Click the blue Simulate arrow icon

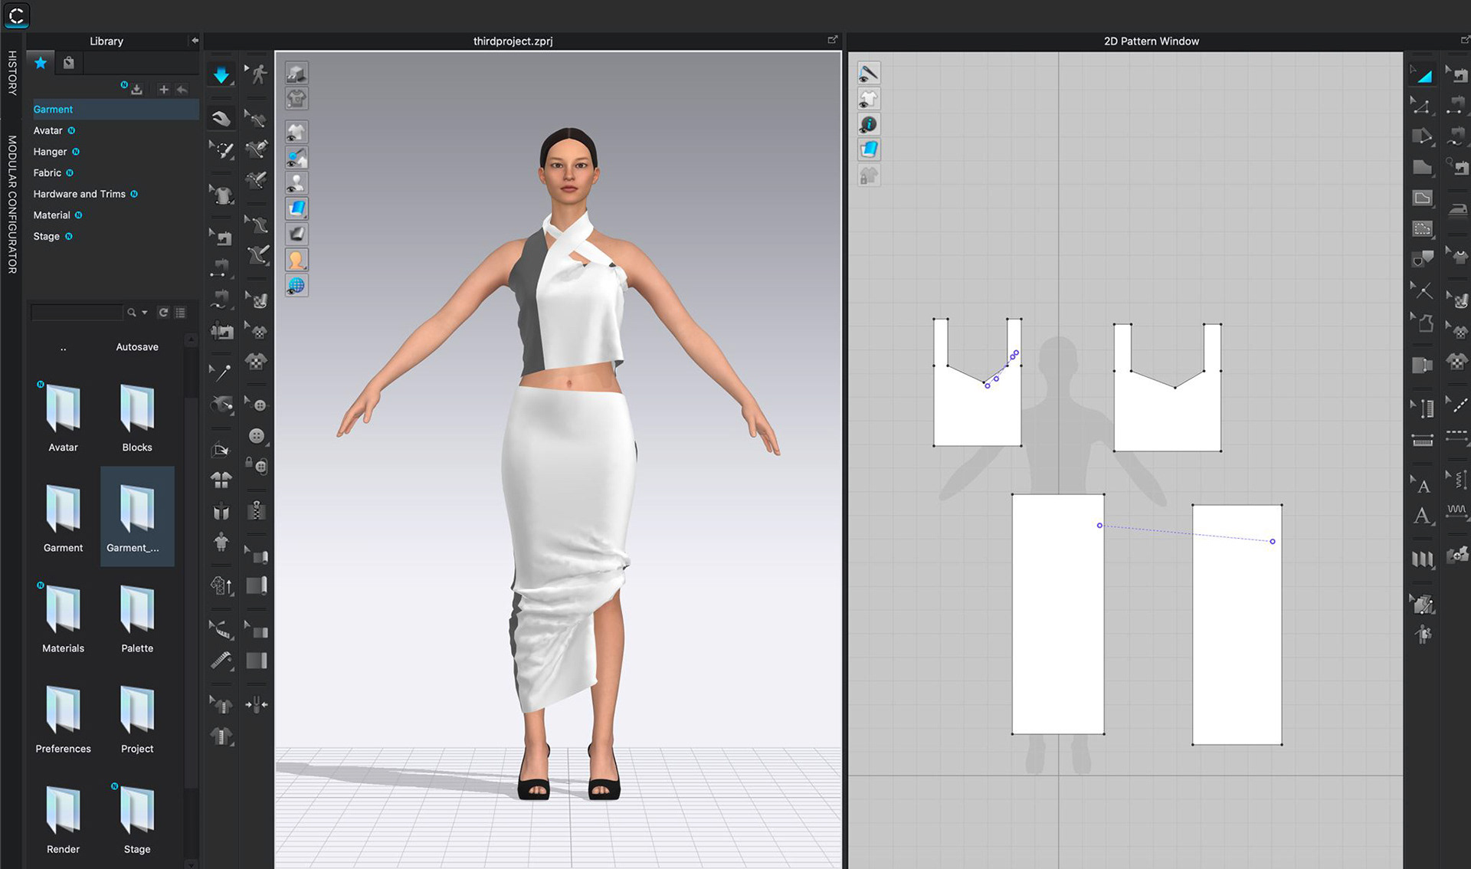coord(221,75)
